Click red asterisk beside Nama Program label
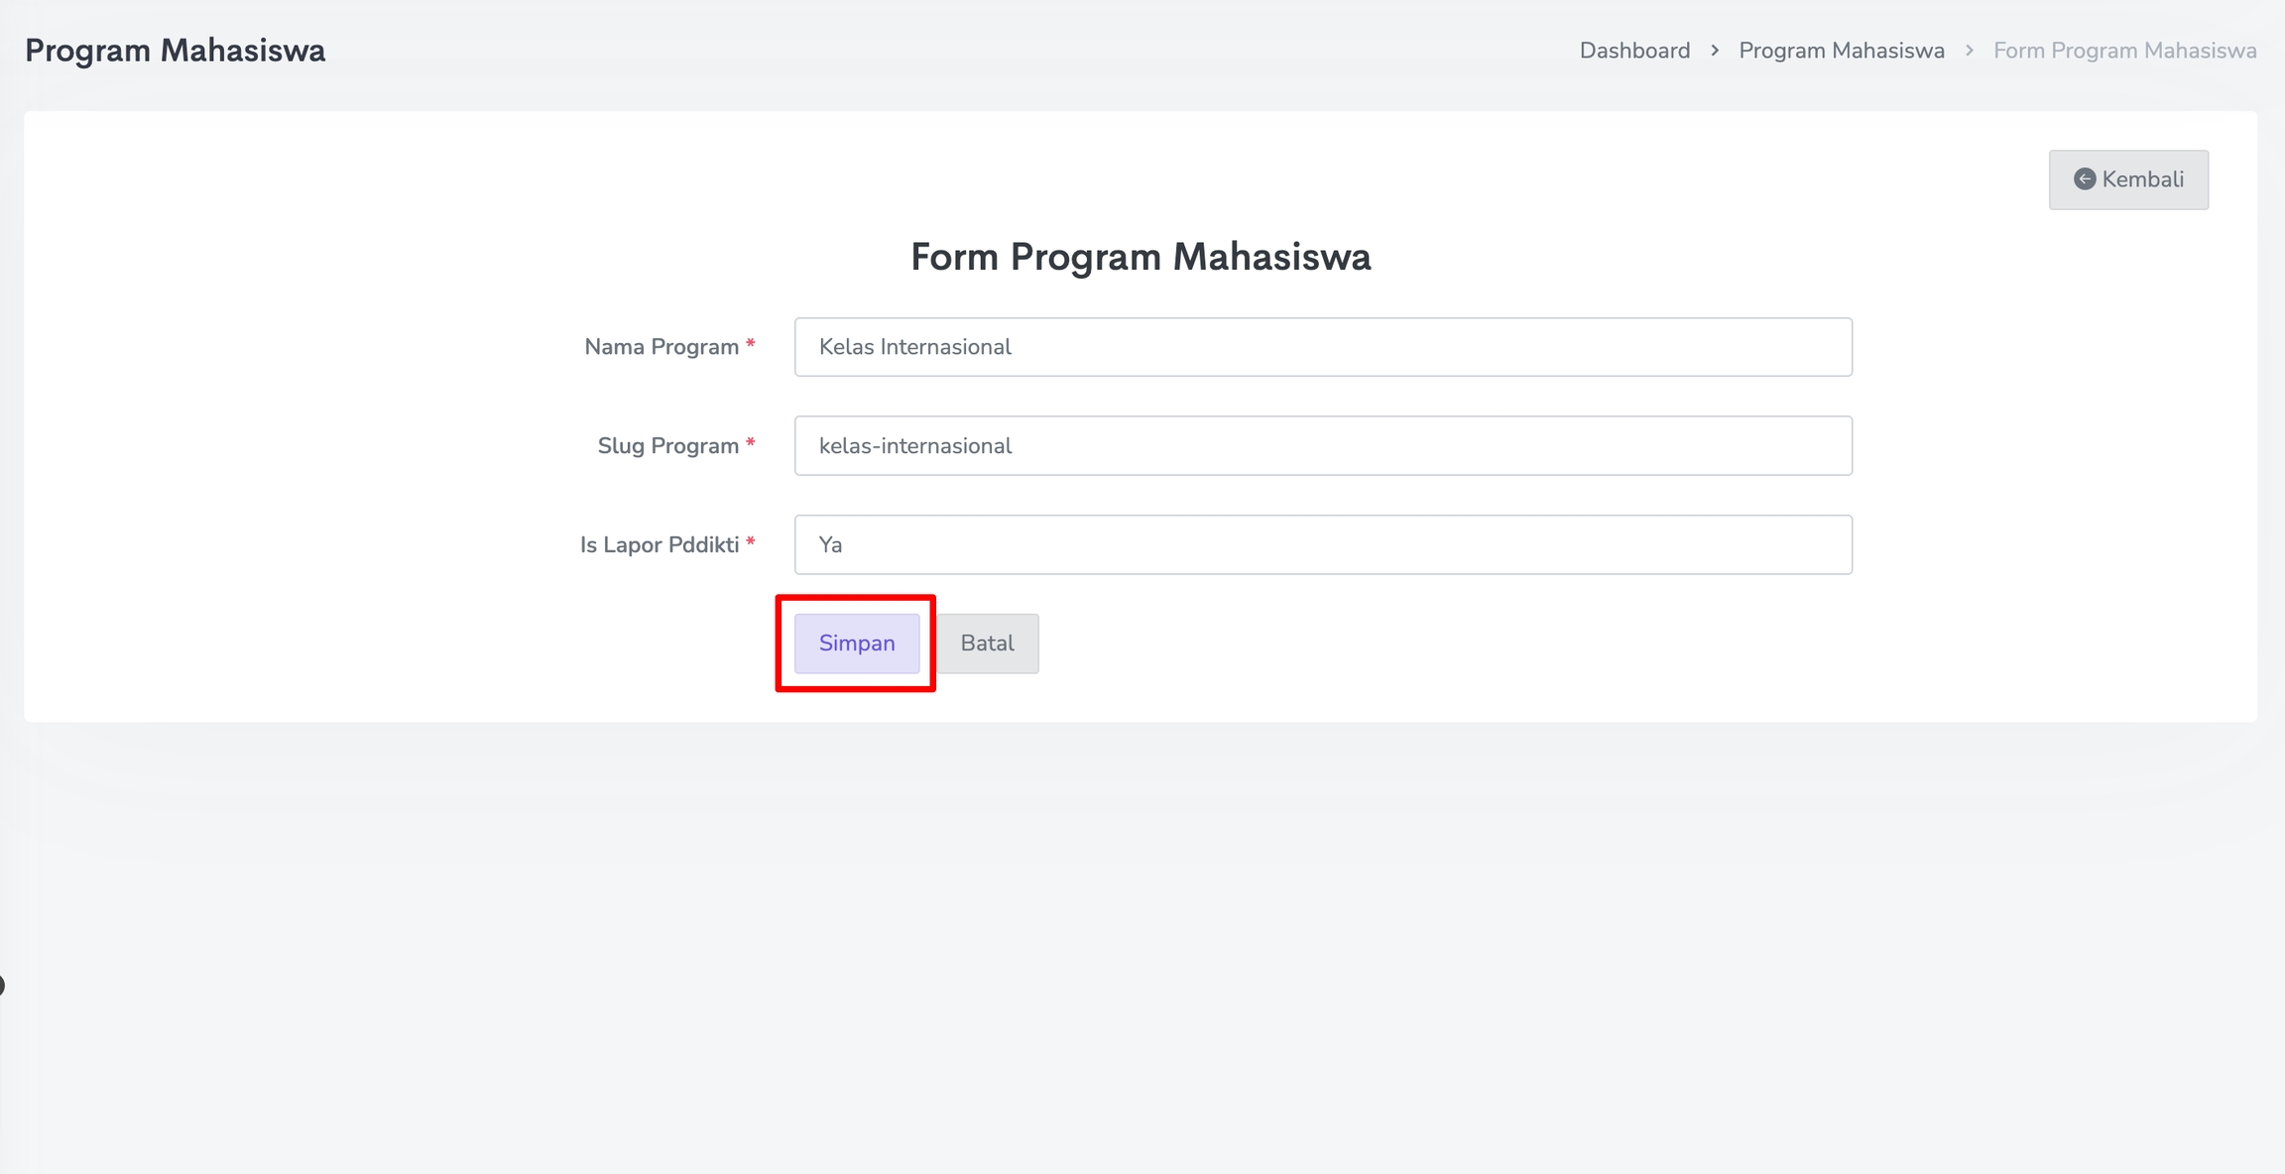The image size is (2285, 1174). pyautogui.click(x=751, y=345)
